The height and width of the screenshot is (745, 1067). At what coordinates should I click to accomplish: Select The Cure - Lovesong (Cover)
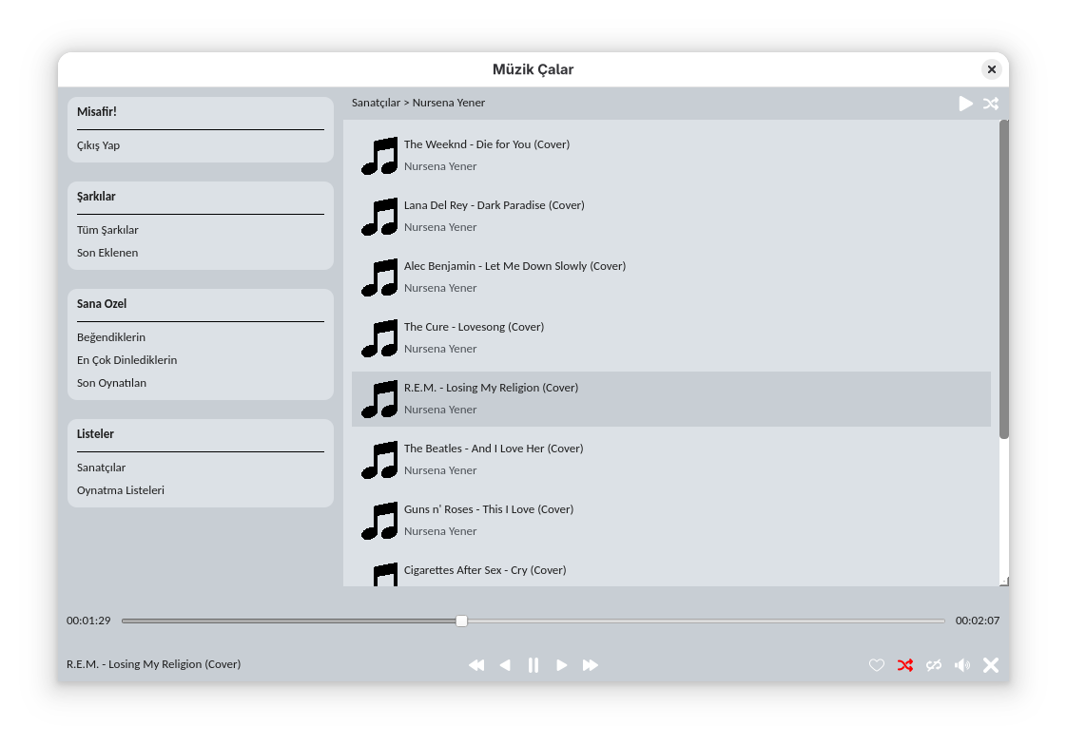click(671, 338)
